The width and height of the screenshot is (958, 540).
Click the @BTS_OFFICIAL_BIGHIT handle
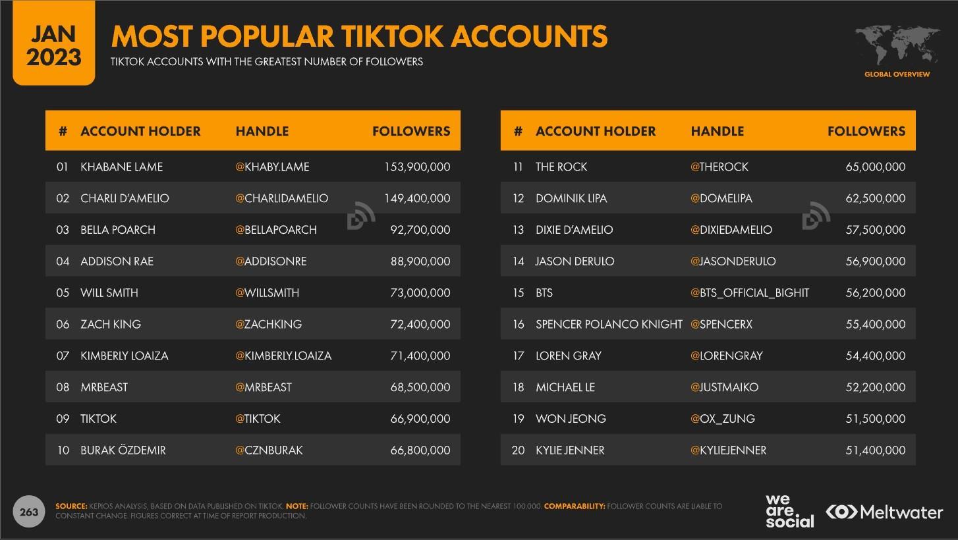[750, 292]
